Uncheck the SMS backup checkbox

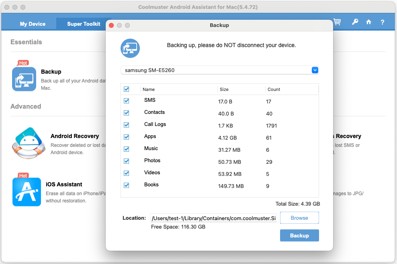[x=127, y=101]
